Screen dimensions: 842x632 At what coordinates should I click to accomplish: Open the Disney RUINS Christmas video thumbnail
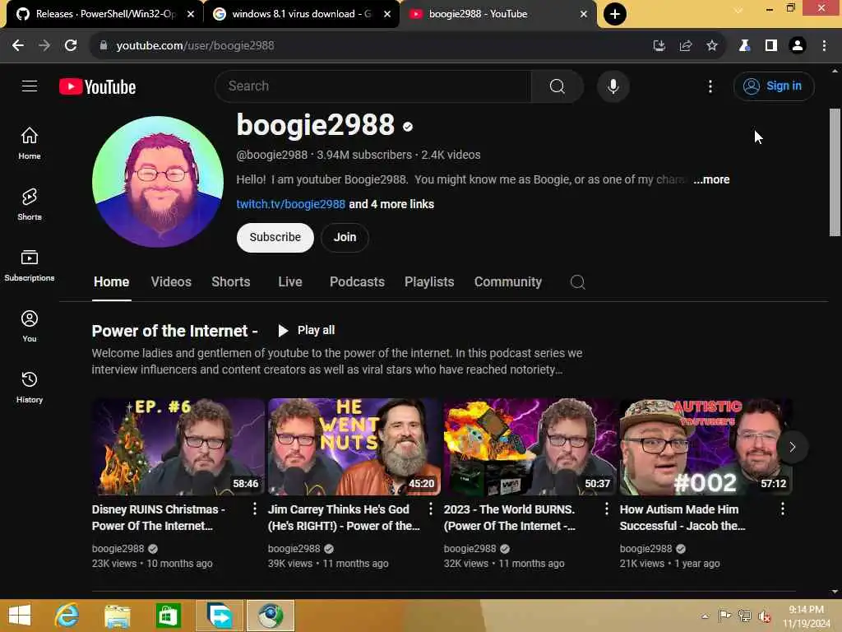[178, 447]
